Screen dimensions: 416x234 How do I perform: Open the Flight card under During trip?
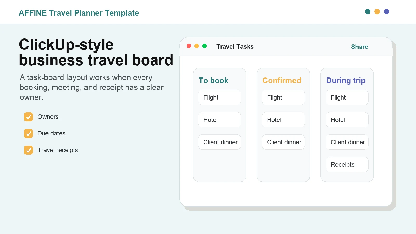(x=347, y=97)
